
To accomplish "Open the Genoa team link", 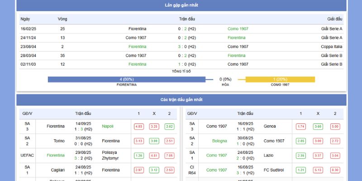I will [270, 126].
